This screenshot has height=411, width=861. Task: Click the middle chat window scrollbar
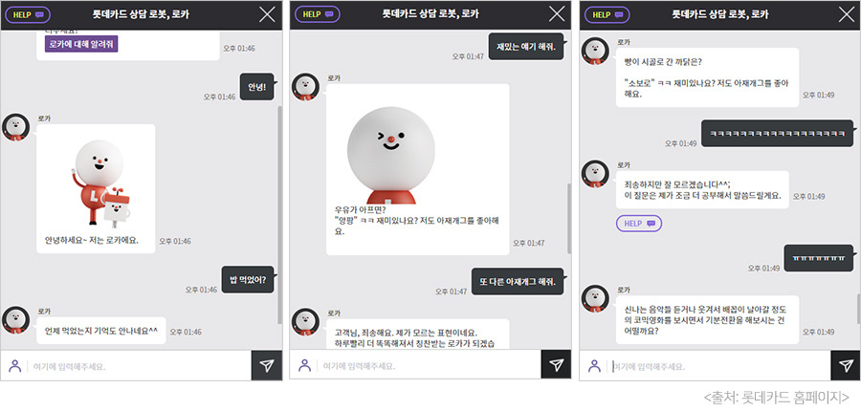click(x=569, y=218)
